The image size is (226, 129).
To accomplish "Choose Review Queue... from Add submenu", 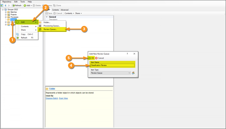I will (x=52, y=29).
